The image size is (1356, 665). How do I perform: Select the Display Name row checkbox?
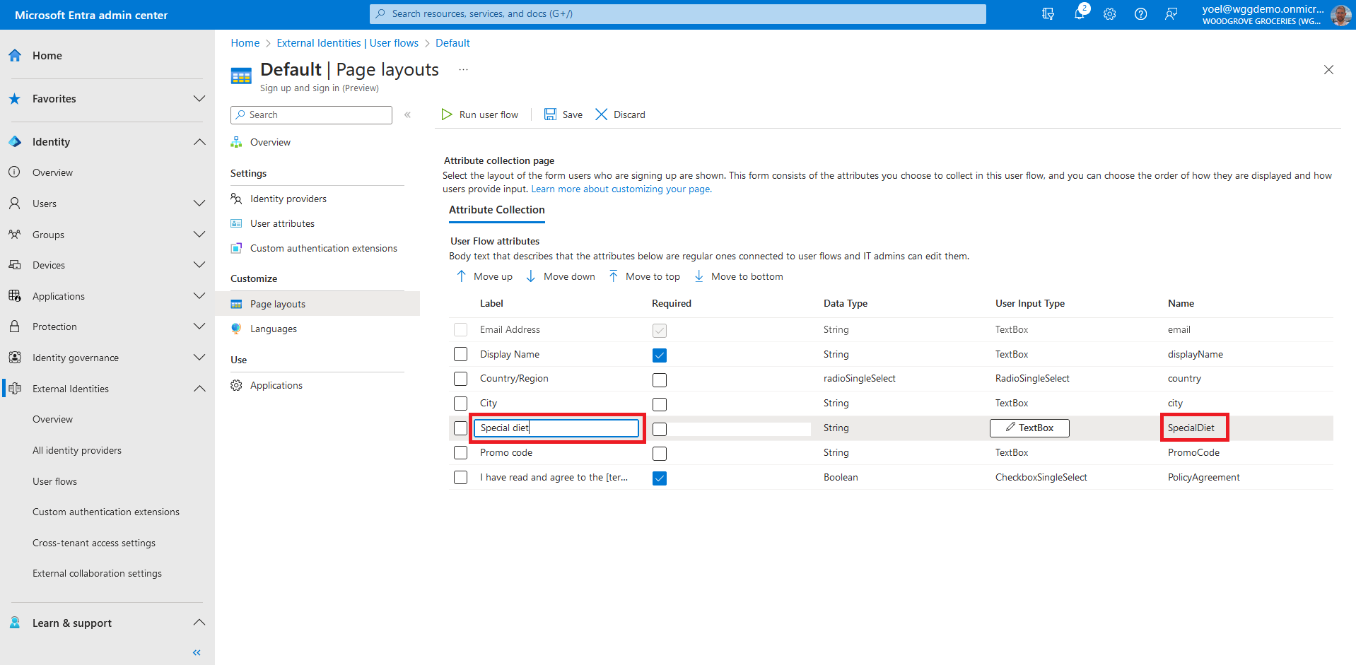[x=460, y=354]
